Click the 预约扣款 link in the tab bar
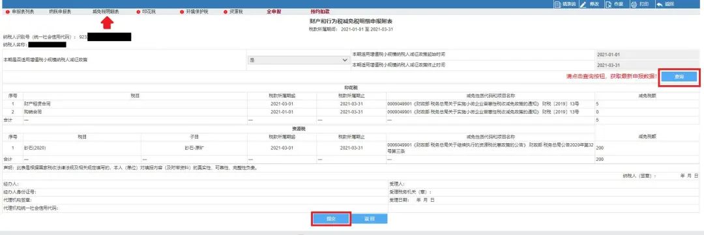 pyautogui.click(x=319, y=12)
